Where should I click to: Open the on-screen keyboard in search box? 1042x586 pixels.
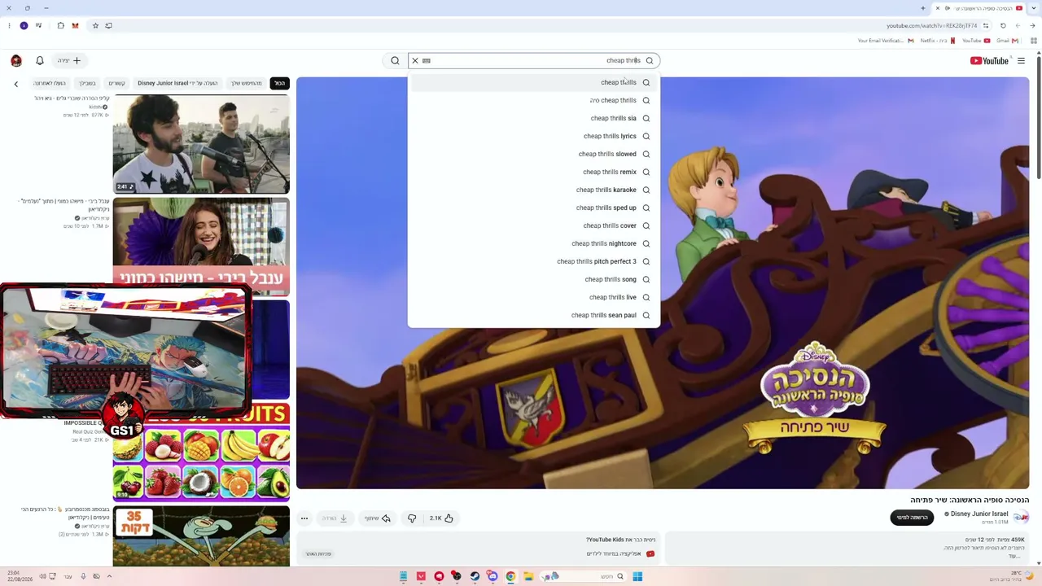(426, 60)
